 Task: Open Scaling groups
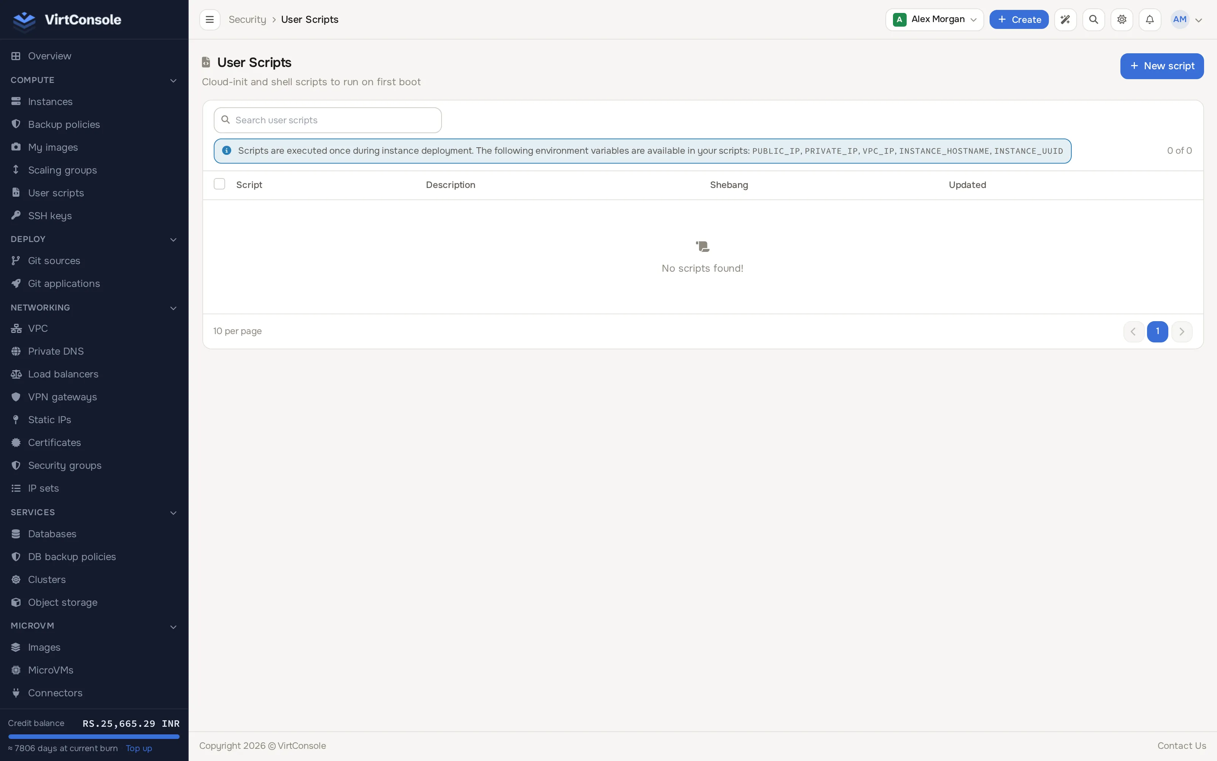pos(94,170)
